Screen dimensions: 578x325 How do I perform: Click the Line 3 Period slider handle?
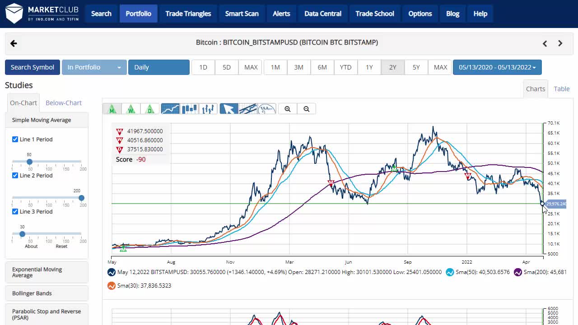pos(22,234)
